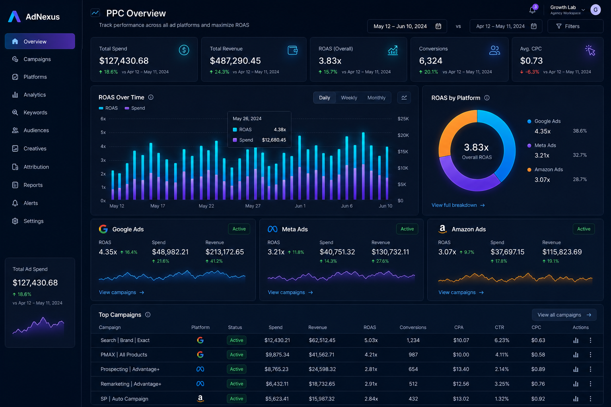
Task: Click the PPC Overview trend icon
Action: tap(95, 13)
